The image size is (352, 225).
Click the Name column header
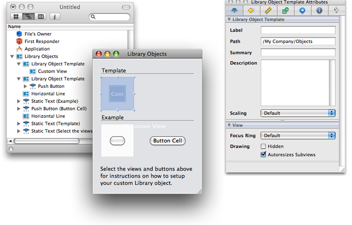[70, 26]
